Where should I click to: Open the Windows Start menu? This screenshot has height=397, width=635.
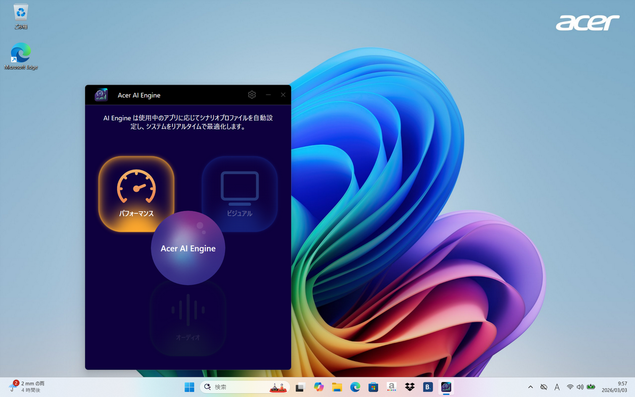189,387
